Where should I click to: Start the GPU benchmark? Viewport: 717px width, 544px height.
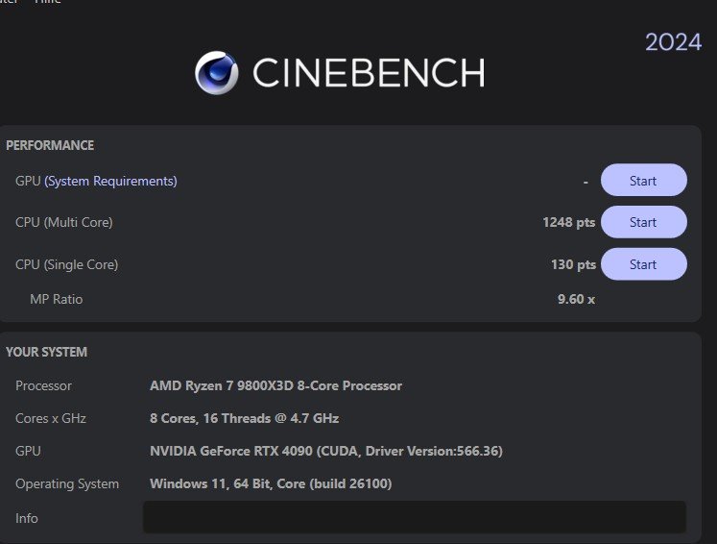[643, 181]
